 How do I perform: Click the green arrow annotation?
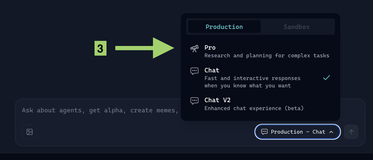tap(145, 48)
